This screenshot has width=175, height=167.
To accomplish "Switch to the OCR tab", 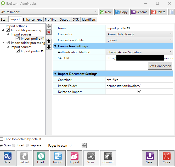I will click(76, 20).
